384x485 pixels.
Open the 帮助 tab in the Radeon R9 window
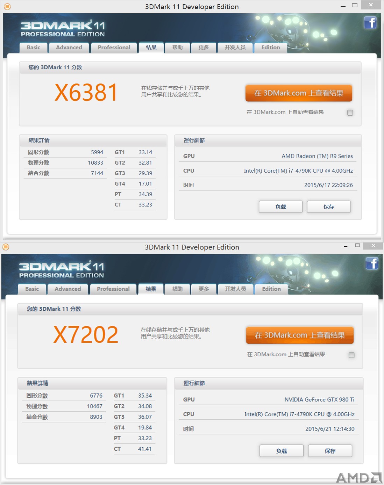177,48
